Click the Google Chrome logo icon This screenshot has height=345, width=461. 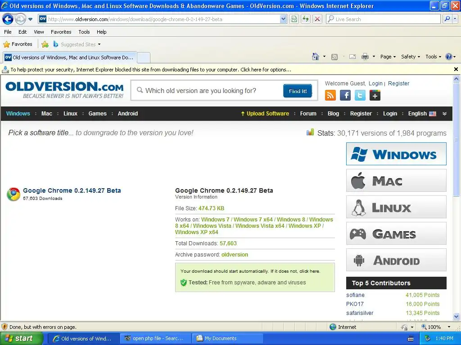(x=14, y=194)
